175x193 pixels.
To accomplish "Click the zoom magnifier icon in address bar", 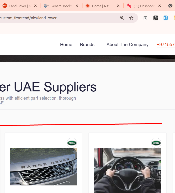I will 122,18.
